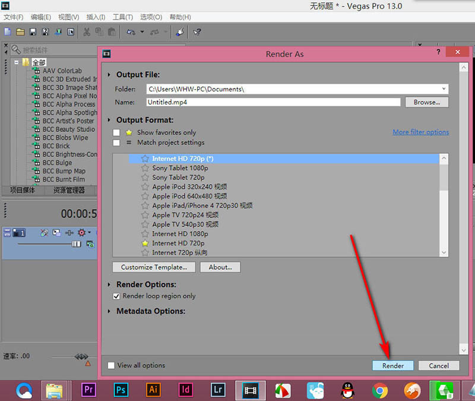Viewport: 475px width, 401px height.
Task: Open project Properties from the toolbar
Action: tap(71, 32)
